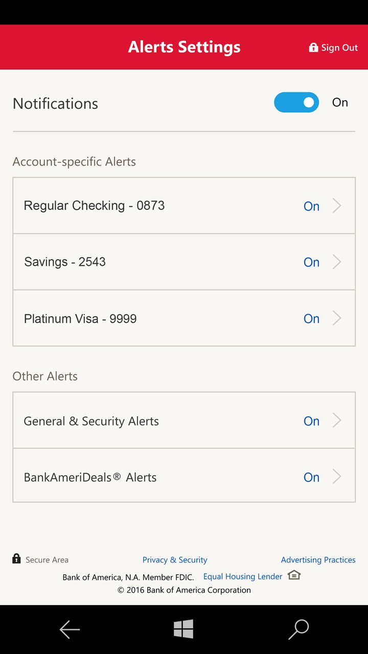Select the General & Security Alerts row
The image size is (368, 654).
click(153, 421)
